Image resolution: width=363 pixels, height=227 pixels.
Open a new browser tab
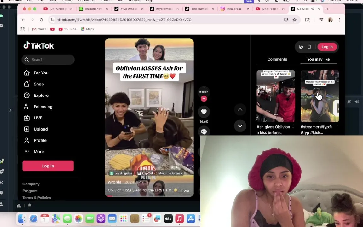coord(328,9)
